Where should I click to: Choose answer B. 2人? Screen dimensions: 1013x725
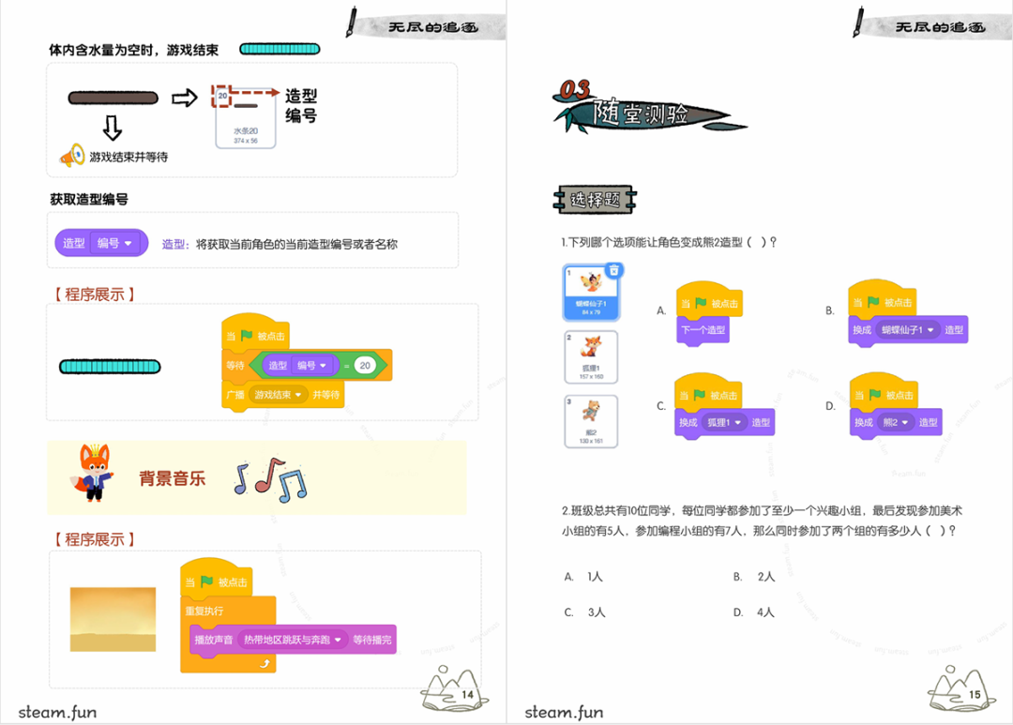pos(754,577)
